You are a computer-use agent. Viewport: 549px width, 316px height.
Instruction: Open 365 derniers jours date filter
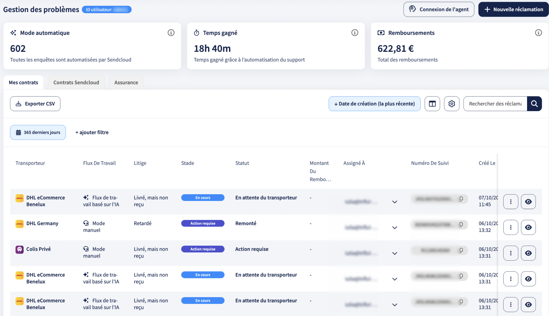[x=38, y=132]
